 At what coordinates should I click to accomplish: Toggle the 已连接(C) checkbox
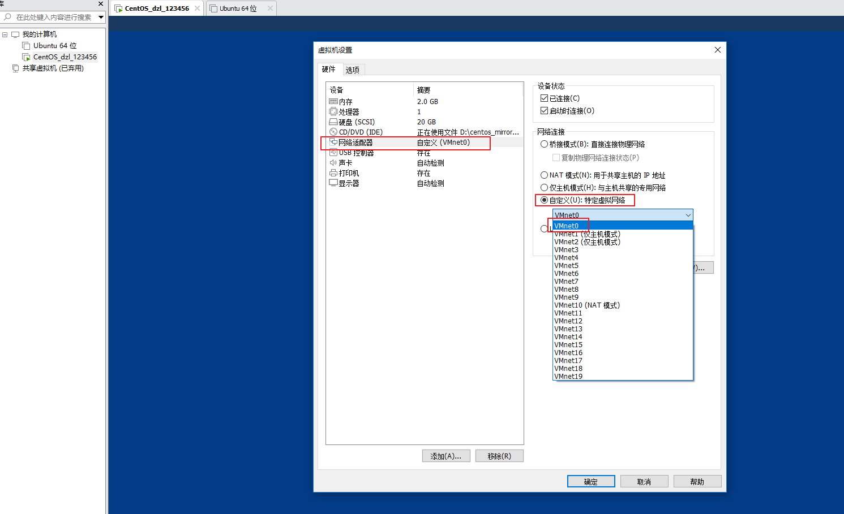click(544, 98)
